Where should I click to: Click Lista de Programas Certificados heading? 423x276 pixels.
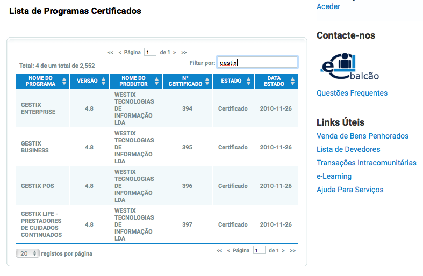point(75,11)
